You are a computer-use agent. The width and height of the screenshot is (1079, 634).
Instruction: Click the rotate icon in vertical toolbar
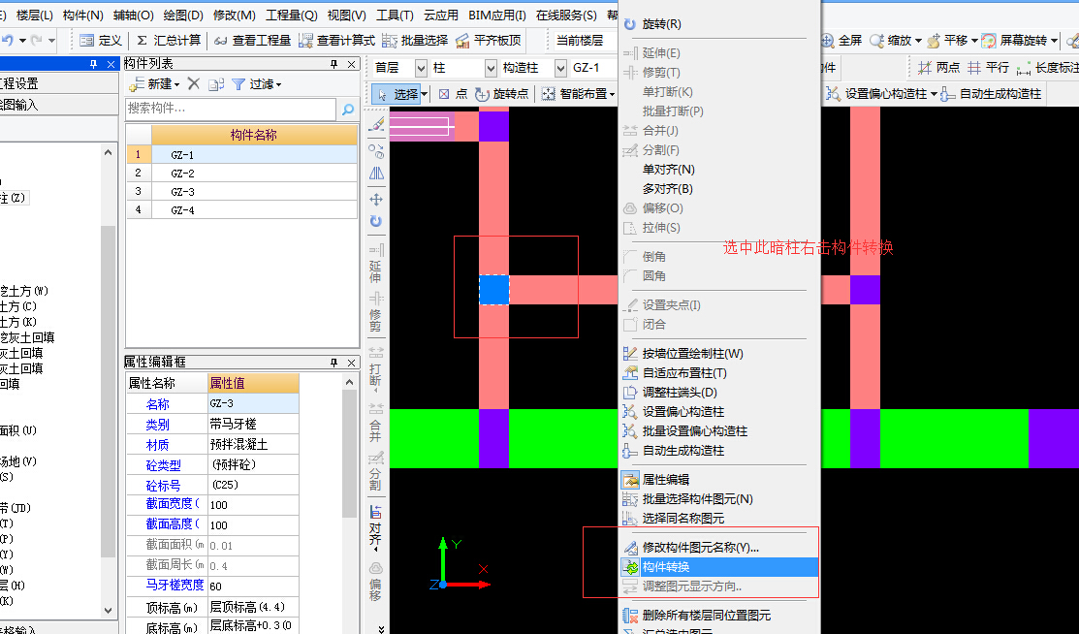[x=376, y=221]
